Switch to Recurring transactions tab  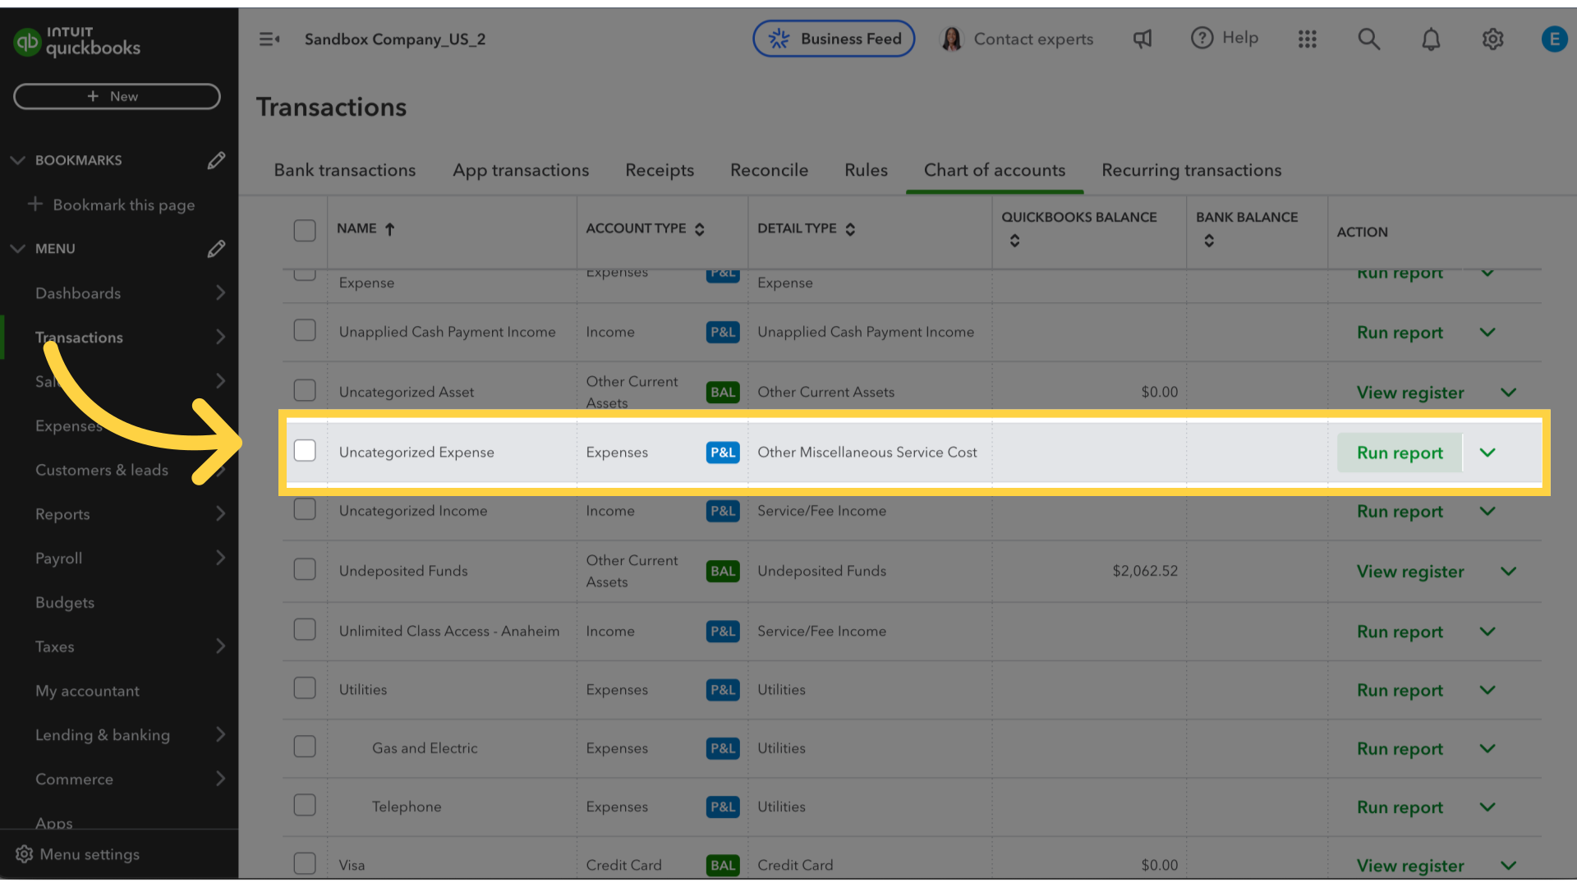(x=1191, y=170)
